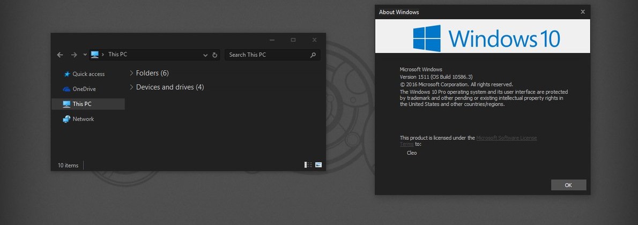638x225 pixels.
Task: Click the Network icon in sidebar
Action: (x=66, y=119)
